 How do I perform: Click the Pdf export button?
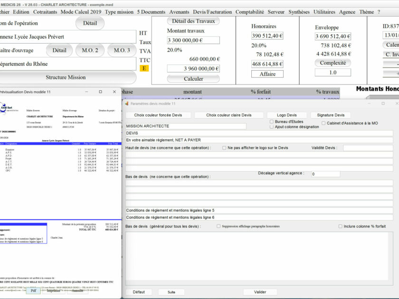pos(33,290)
